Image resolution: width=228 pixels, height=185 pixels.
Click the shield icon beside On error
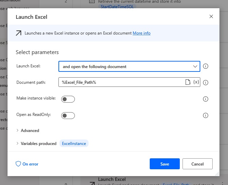[x=18, y=164]
